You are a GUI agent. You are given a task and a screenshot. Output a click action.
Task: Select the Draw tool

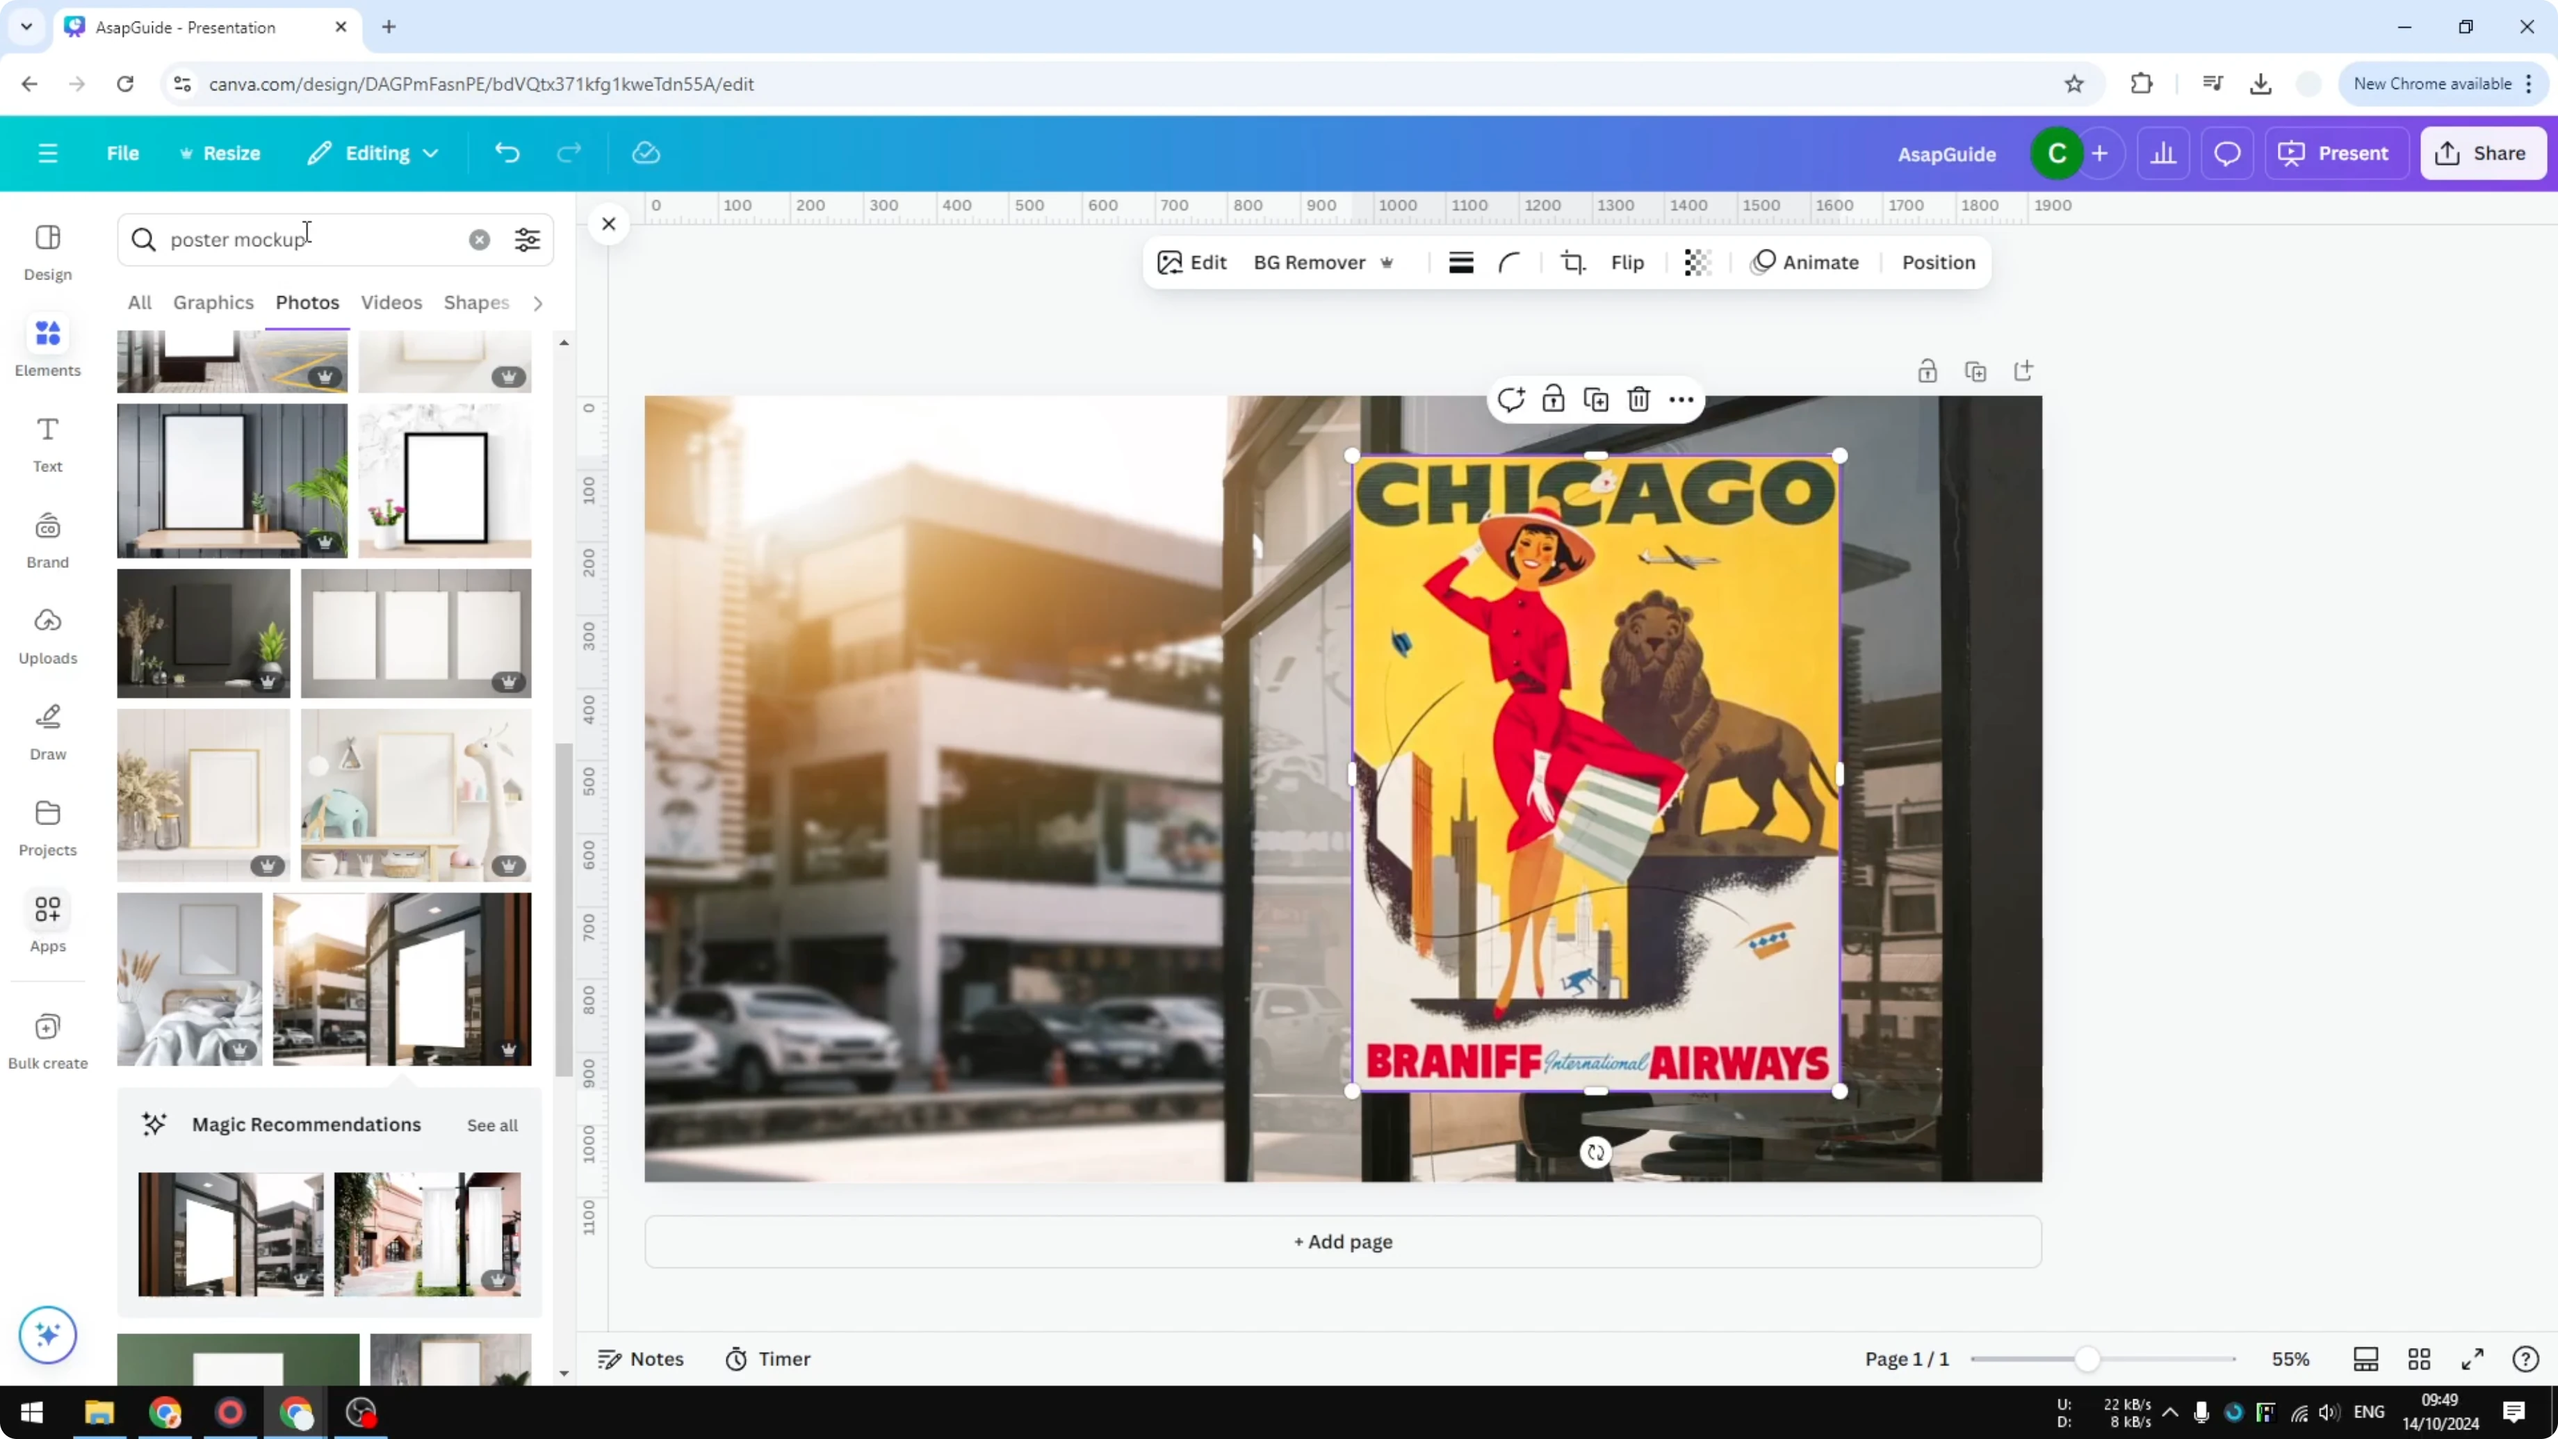coord(47,732)
